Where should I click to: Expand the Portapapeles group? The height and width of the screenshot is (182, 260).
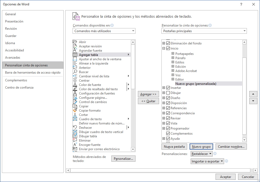173,54
